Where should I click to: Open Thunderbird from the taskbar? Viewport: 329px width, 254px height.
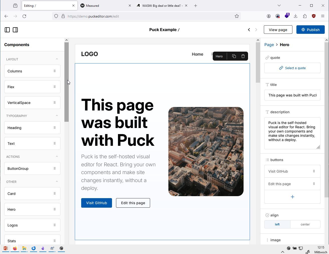[x=34, y=248]
